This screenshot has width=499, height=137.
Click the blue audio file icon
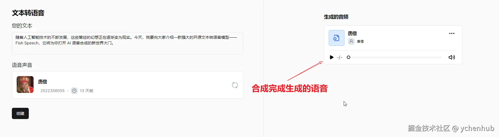[x=336, y=38]
